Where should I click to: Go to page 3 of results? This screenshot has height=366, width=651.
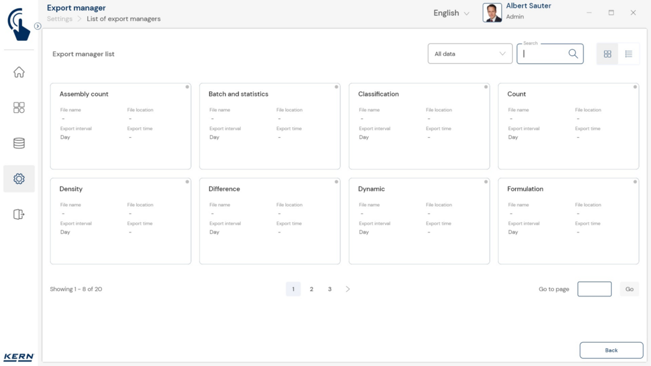click(x=330, y=289)
